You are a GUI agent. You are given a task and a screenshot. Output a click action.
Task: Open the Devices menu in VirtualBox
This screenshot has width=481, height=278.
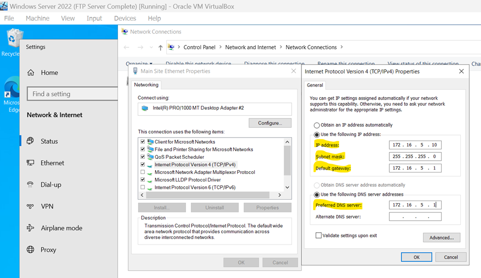[x=125, y=18]
